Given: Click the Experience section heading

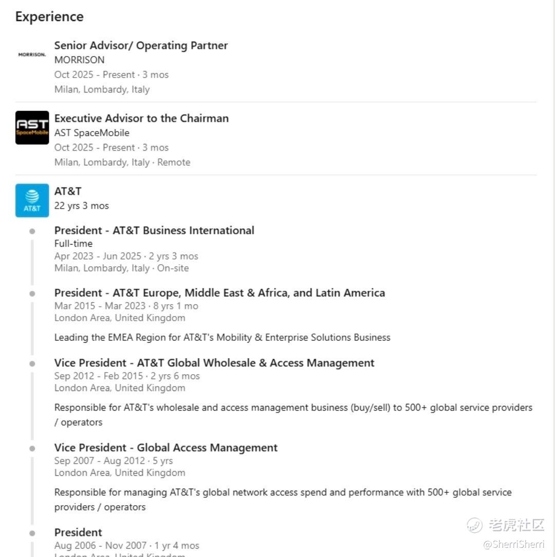Looking at the screenshot, I should (49, 16).
